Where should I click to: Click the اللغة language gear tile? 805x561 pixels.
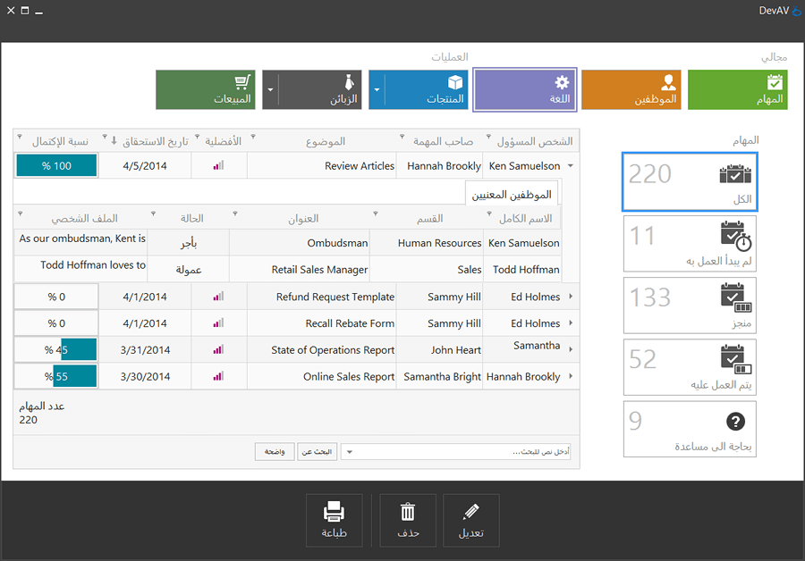524,90
